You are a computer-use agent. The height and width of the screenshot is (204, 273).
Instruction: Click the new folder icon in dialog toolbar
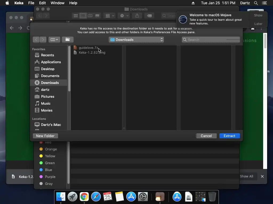click(x=67, y=40)
